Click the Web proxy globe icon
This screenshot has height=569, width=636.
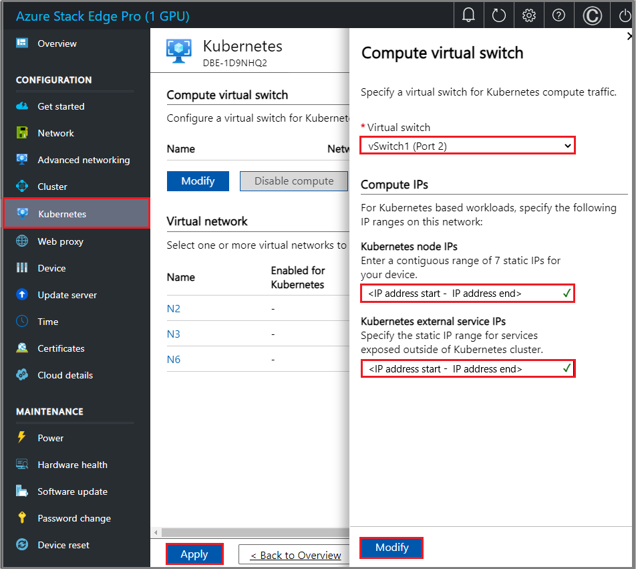click(22, 241)
